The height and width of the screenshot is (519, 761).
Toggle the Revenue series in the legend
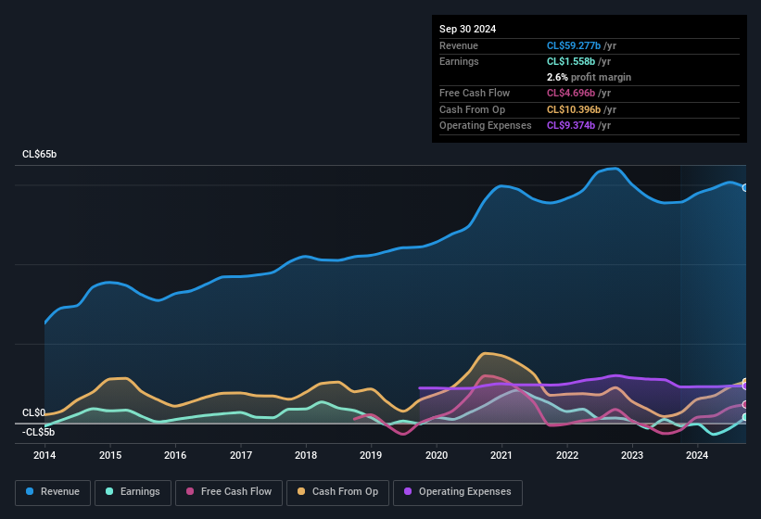point(53,492)
